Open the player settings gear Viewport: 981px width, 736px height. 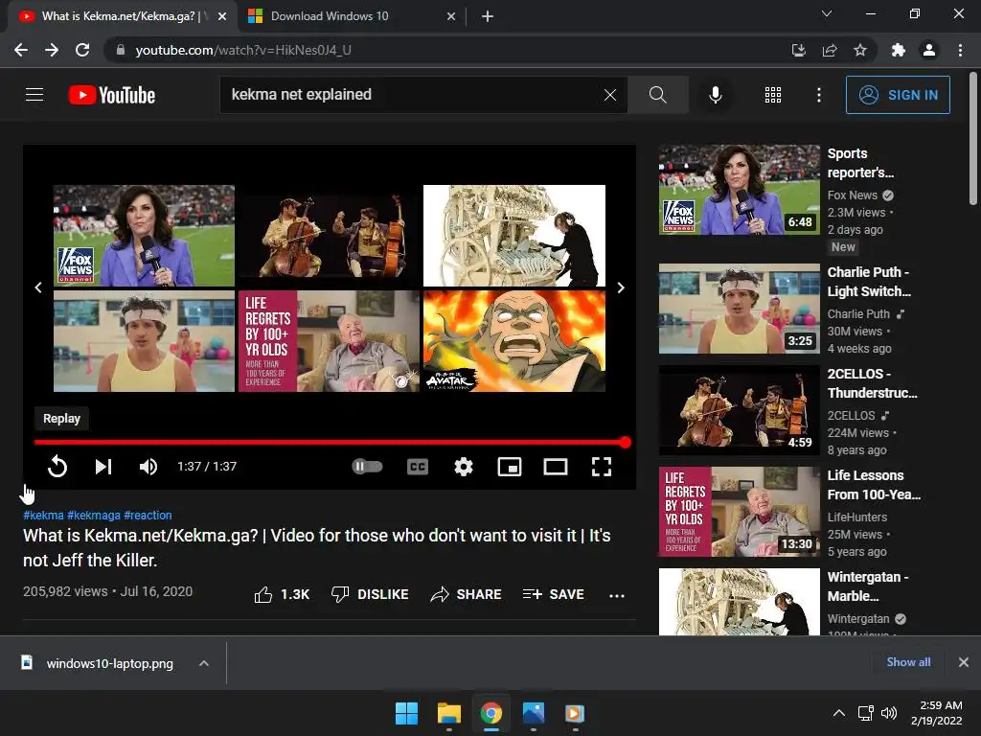463,467
